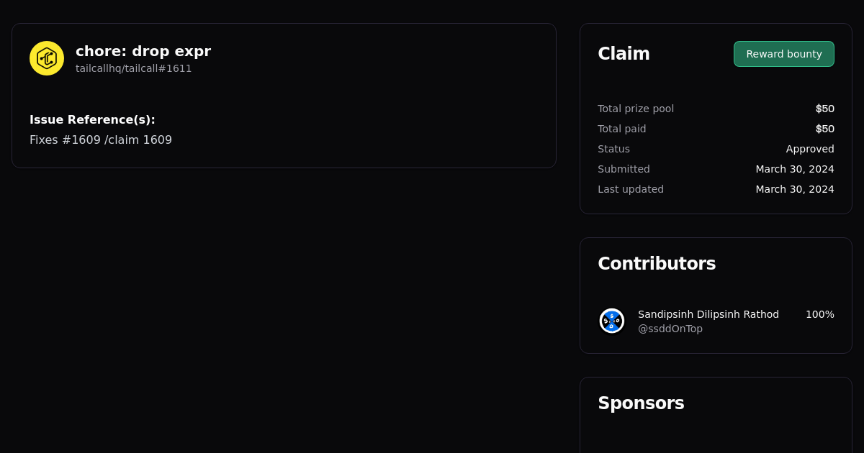Click the Contributors section heading

pyautogui.click(x=656, y=264)
